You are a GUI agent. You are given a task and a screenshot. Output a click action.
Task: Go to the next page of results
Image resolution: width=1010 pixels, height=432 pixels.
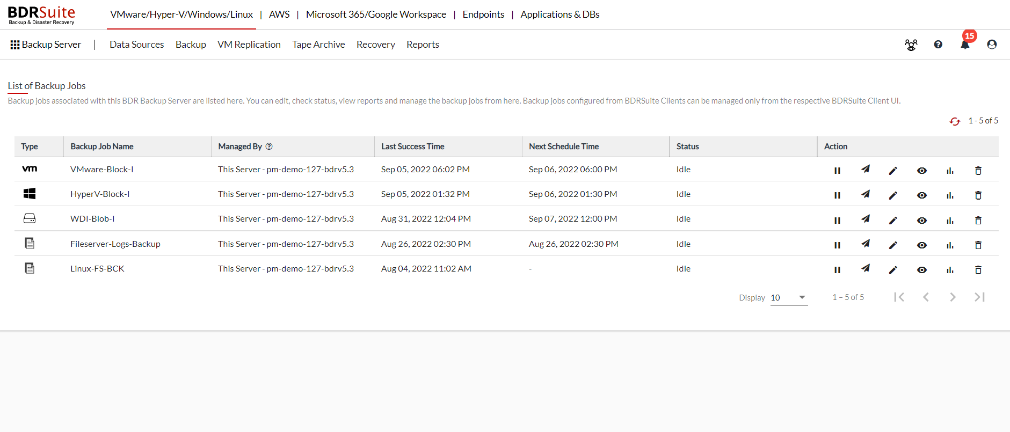click(952, 297)
